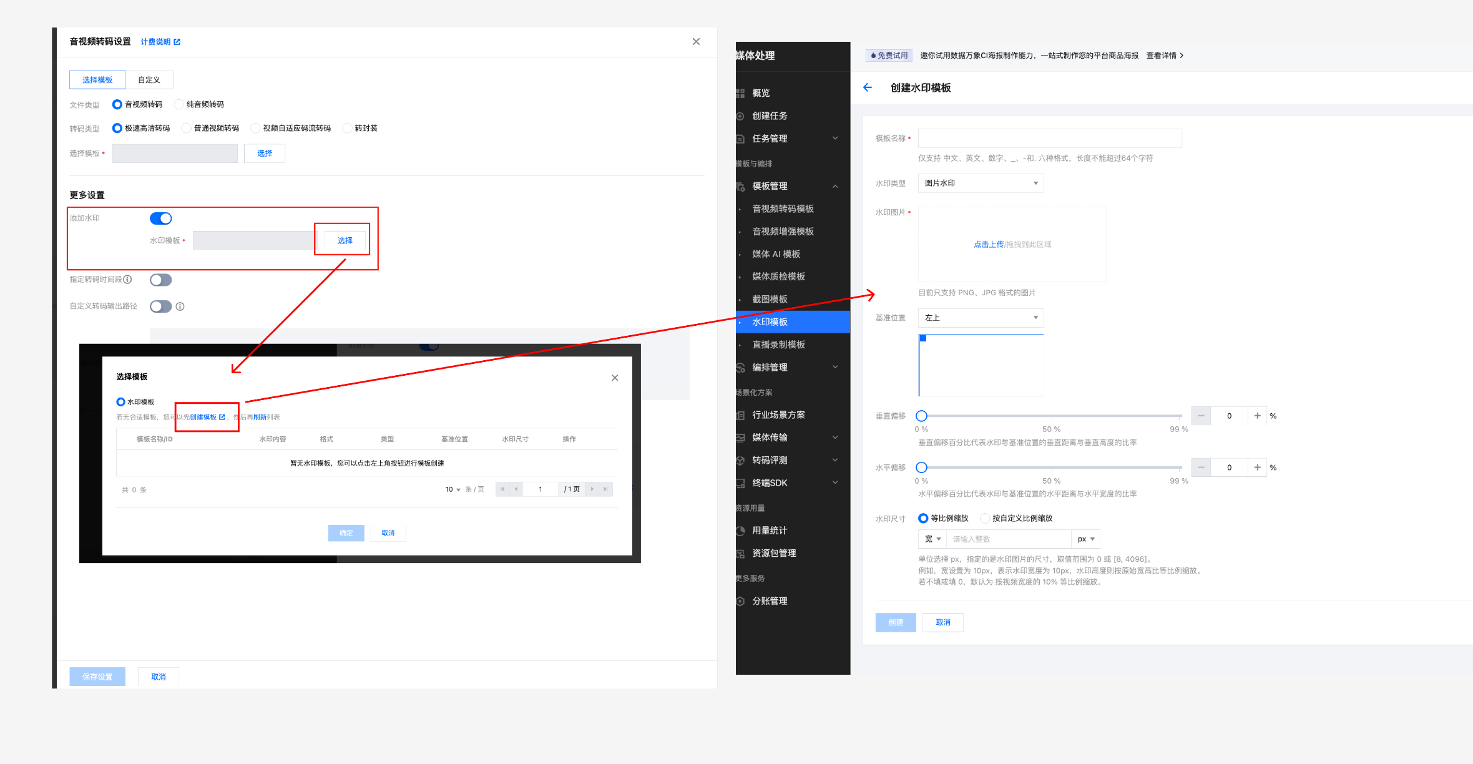Click the back arrow beside 创建水印模板
The image size is (1473, 764).
pyautogui.click(x=868, y=87)
